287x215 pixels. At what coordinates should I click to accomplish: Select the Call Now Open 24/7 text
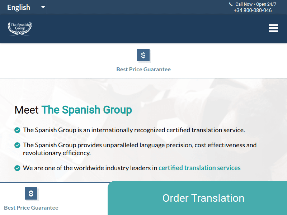(x=255, y=4)
